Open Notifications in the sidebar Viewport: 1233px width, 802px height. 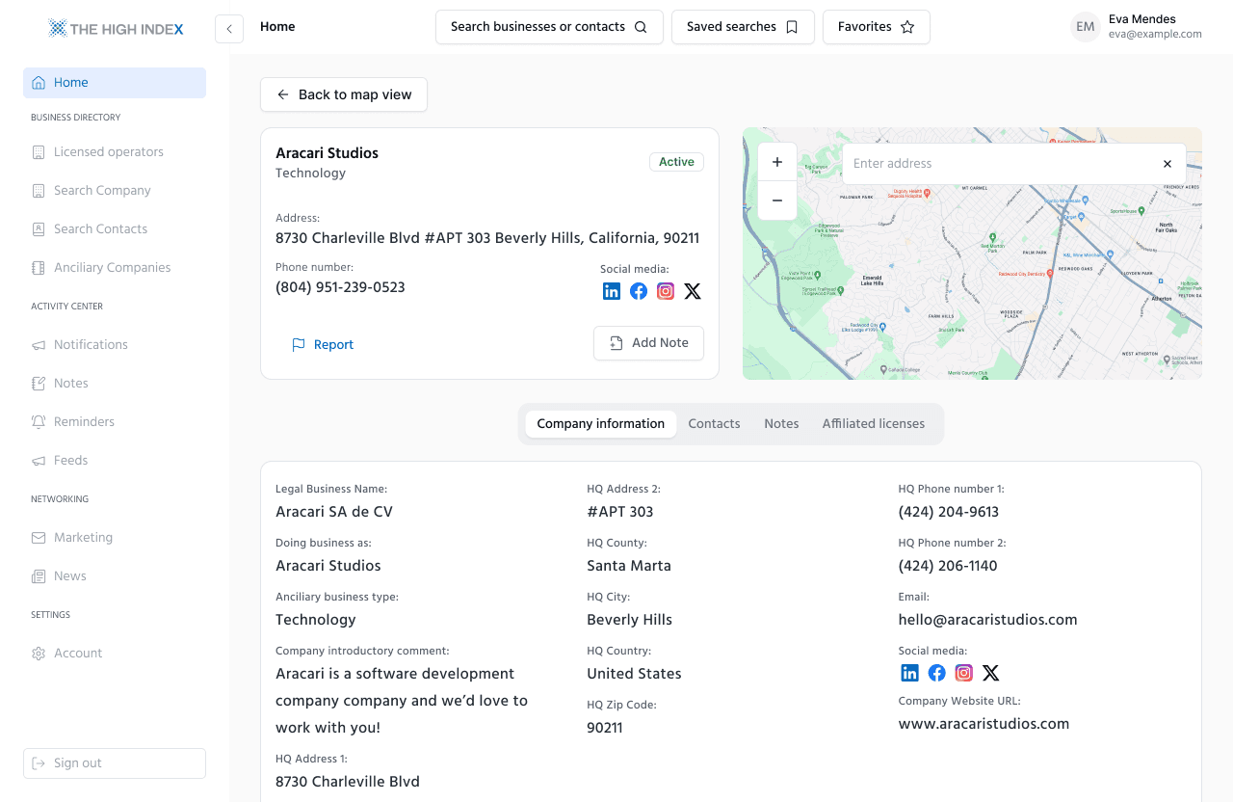click(x=115, y=345)
